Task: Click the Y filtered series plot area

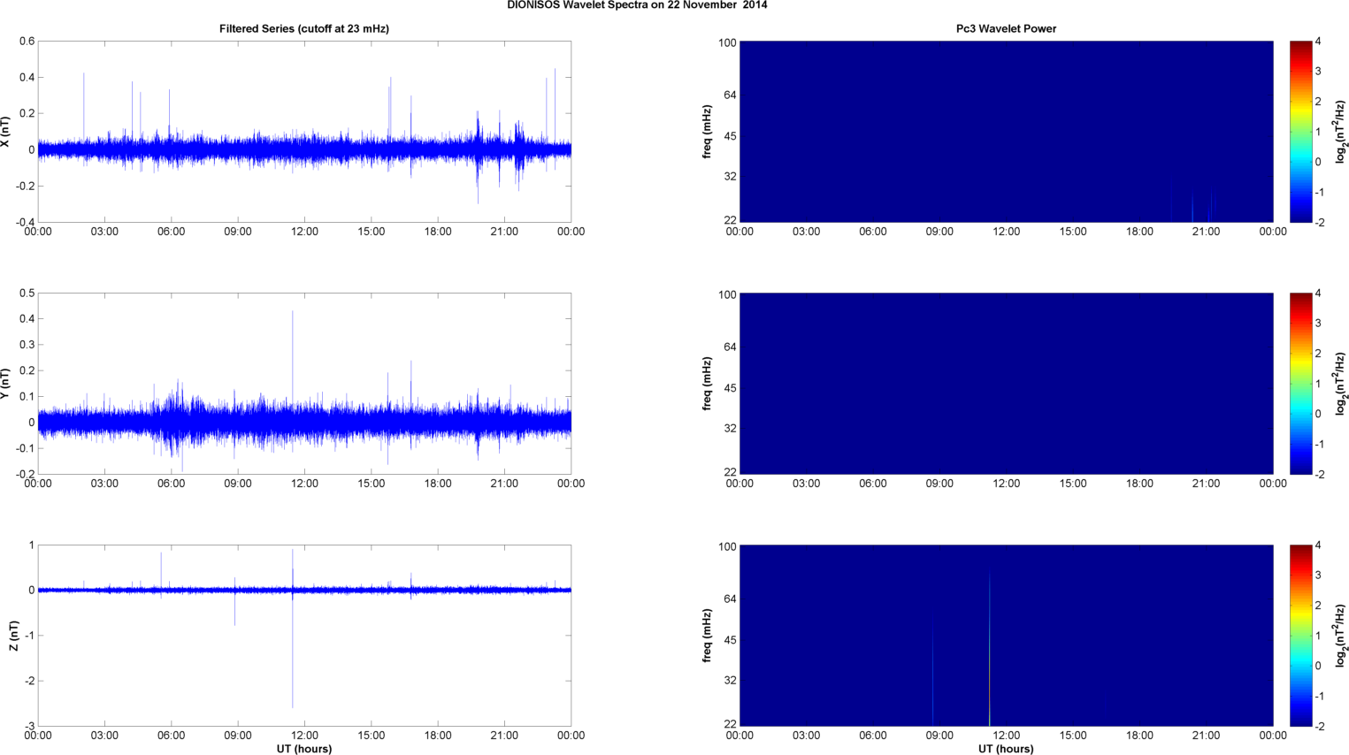Action: pos(304,384)
